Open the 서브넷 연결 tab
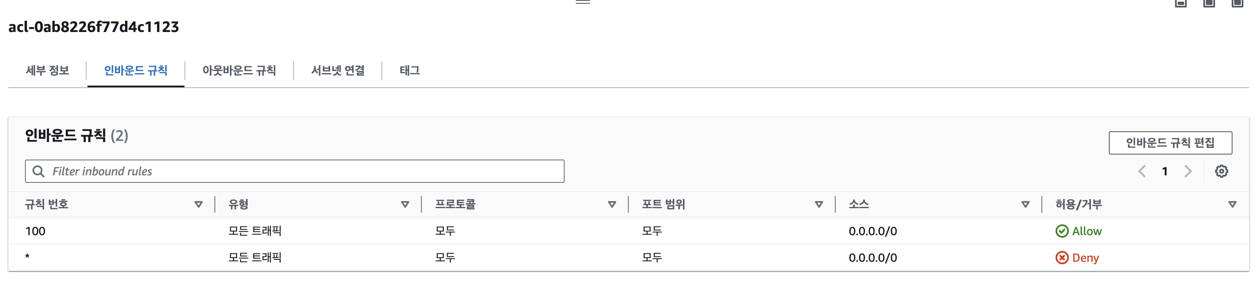Image resolution: width=1260 pixels, height=295 pixels. pyautogui.click(x=338, y=71)
